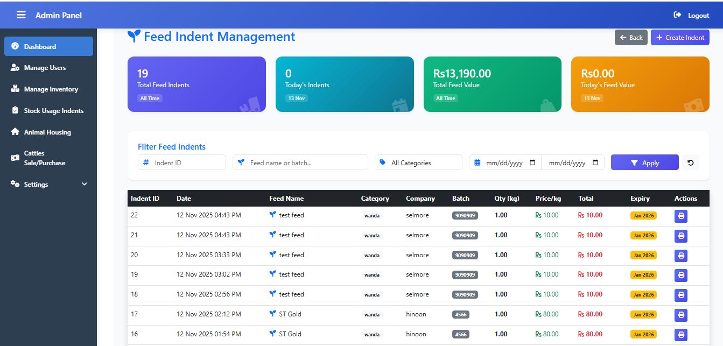Open the All Categories dropdown
This screenshot has width=723, height=346.
click(x=418, y=163)
